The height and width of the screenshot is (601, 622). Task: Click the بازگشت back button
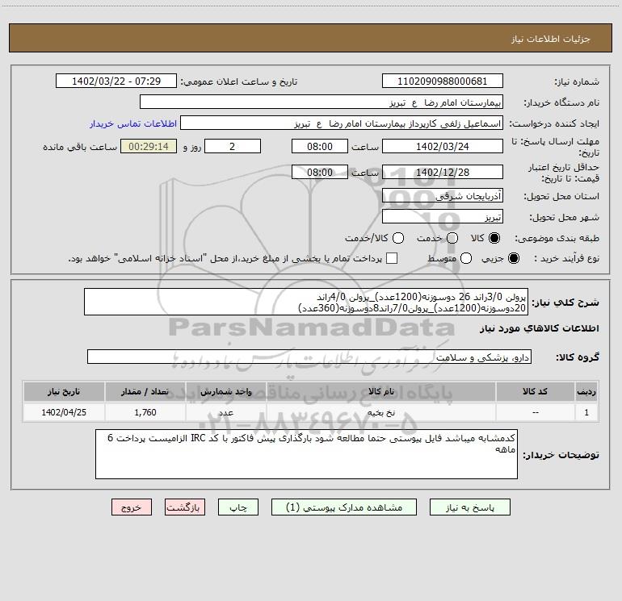click(185, 507)
